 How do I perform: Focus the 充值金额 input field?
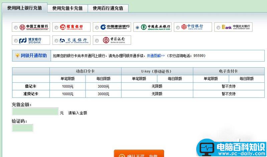[35, 111]
